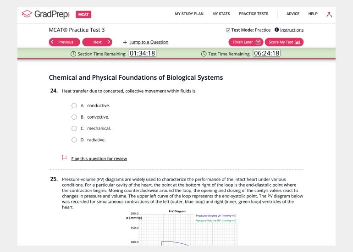Image resolution: width=353 pixels, height=252 pixels.
Task: Select answer A. conductive
Action: [74, 105]
